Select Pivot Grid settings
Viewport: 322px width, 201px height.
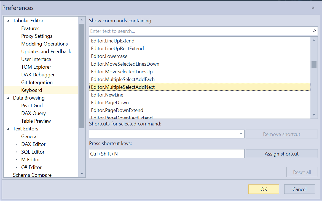(32, 105)
